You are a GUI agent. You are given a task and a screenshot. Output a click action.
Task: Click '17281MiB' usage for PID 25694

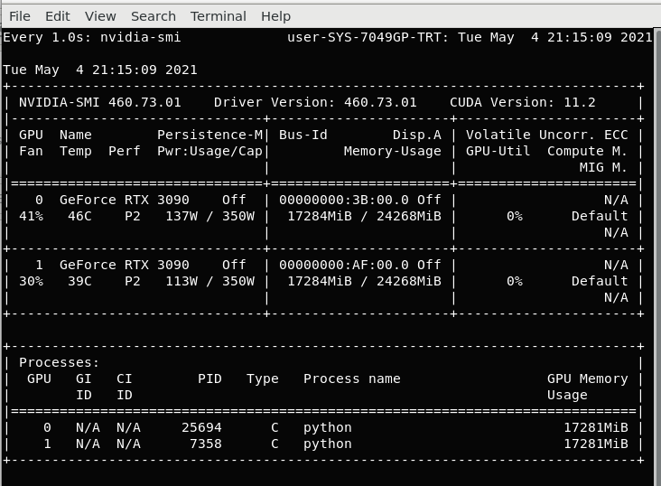coord(596,428)
